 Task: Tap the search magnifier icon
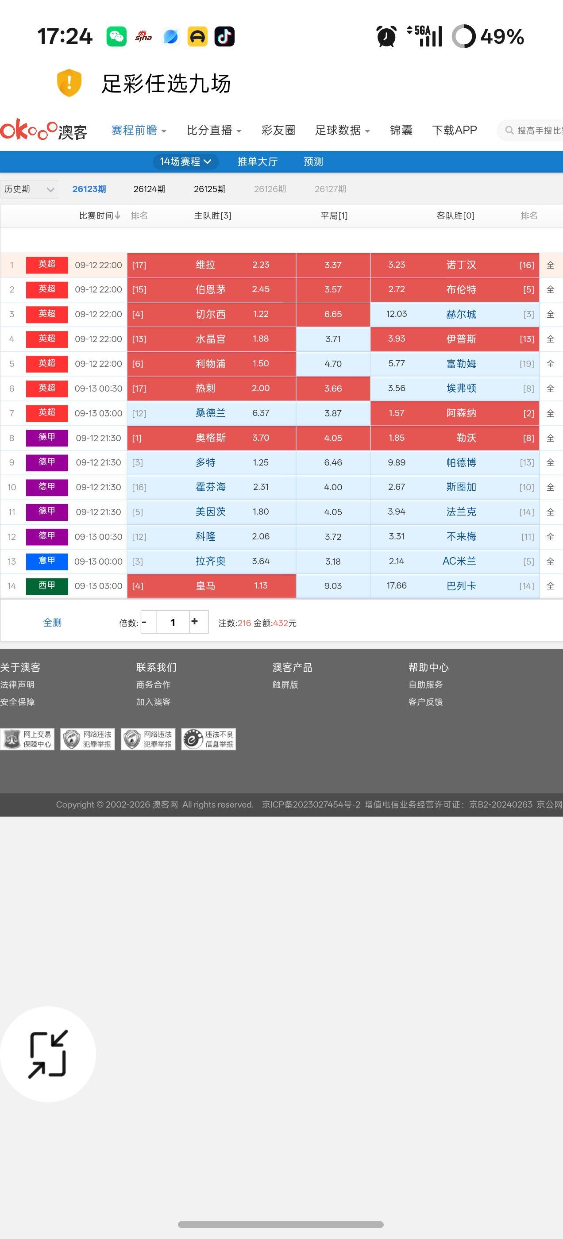(509, 131)
